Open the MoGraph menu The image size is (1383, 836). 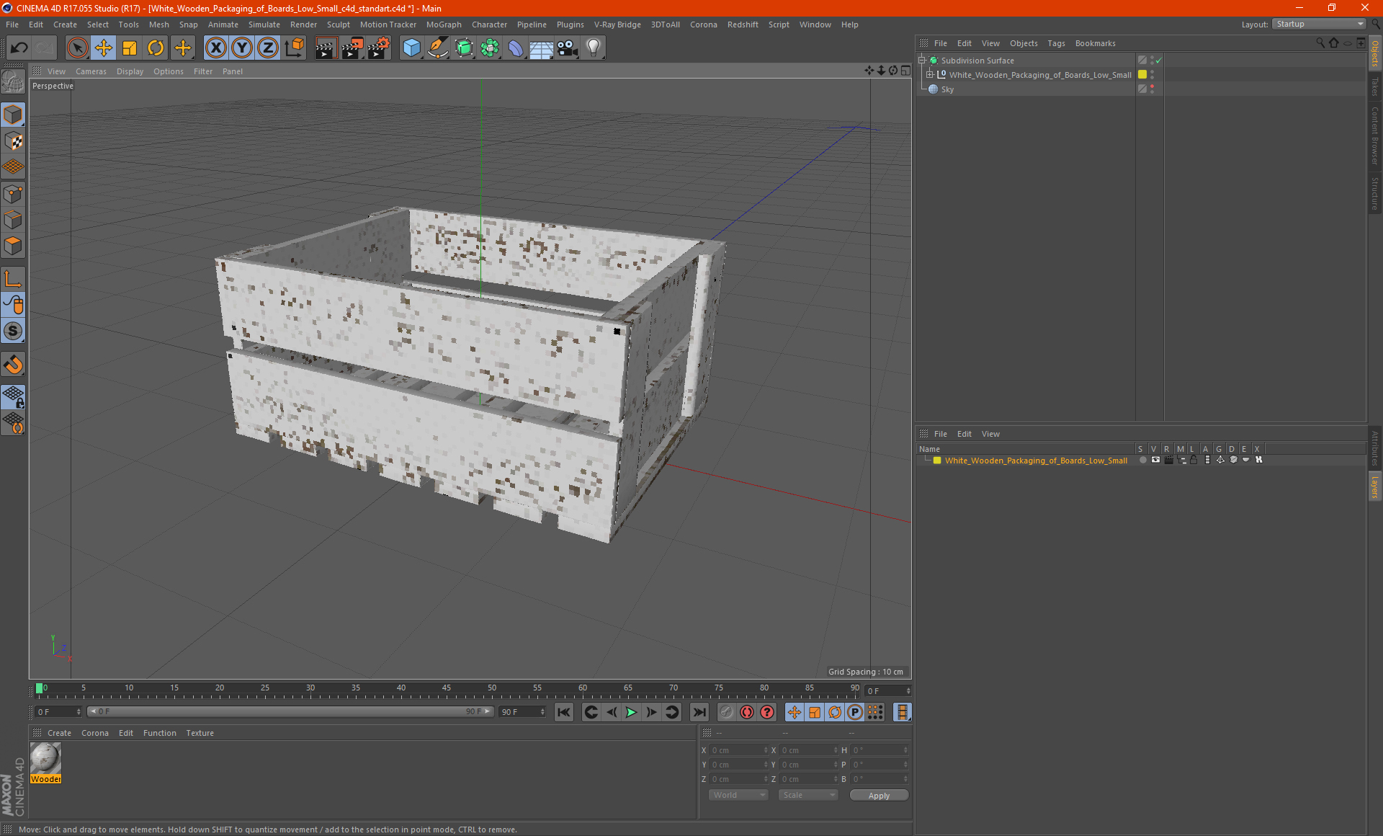point(444,25)
